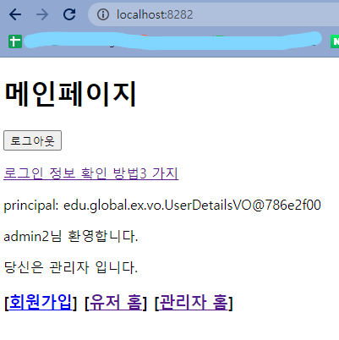
Task: Click the admin2님 환영합니다 message
Action: tap(71, 236)
